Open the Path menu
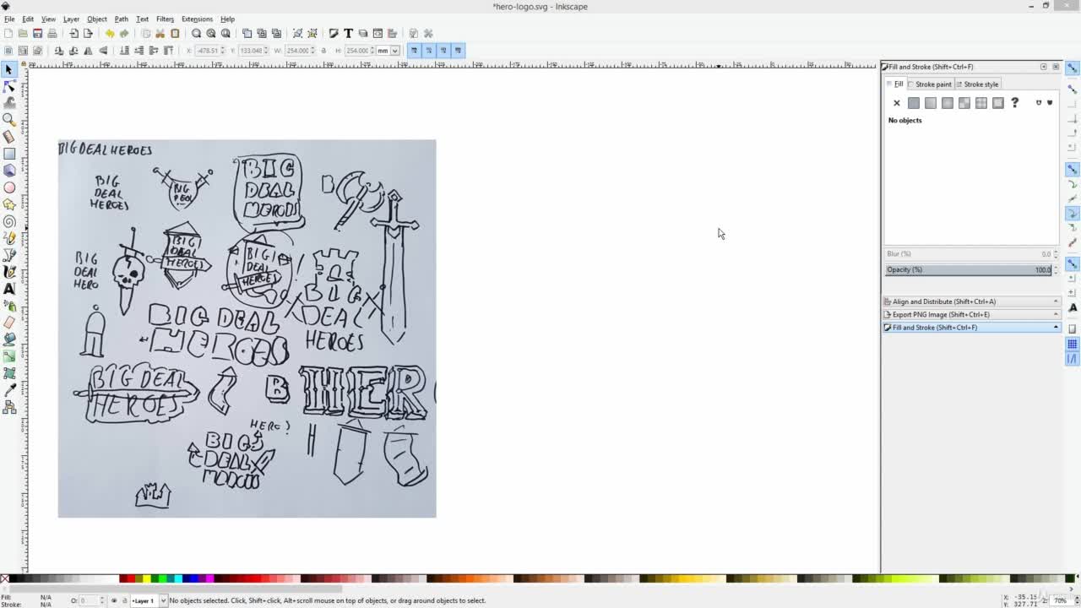Screen dimensions: 1081x608 pyautogui.click(x=122, y=19)
